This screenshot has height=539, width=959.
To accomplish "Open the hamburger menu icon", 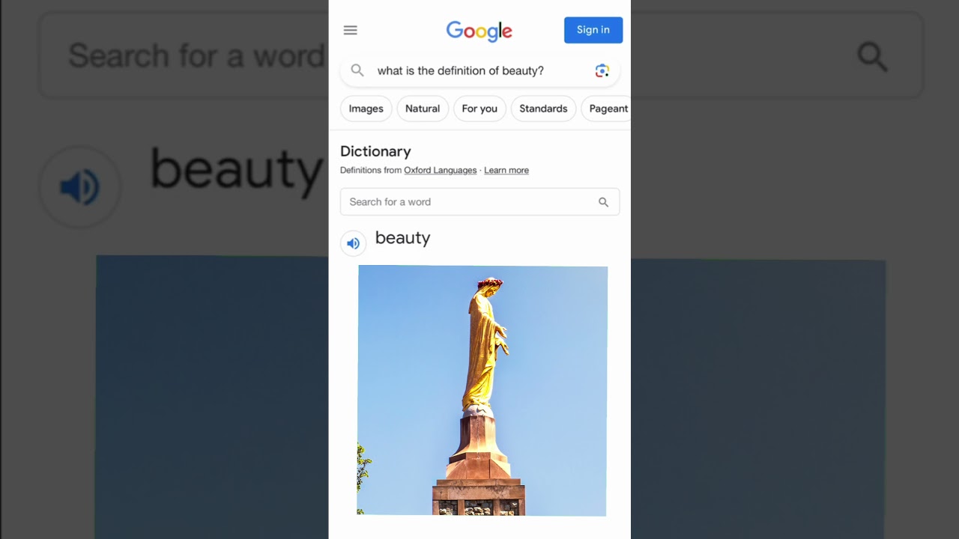I will tap(350, 30).
